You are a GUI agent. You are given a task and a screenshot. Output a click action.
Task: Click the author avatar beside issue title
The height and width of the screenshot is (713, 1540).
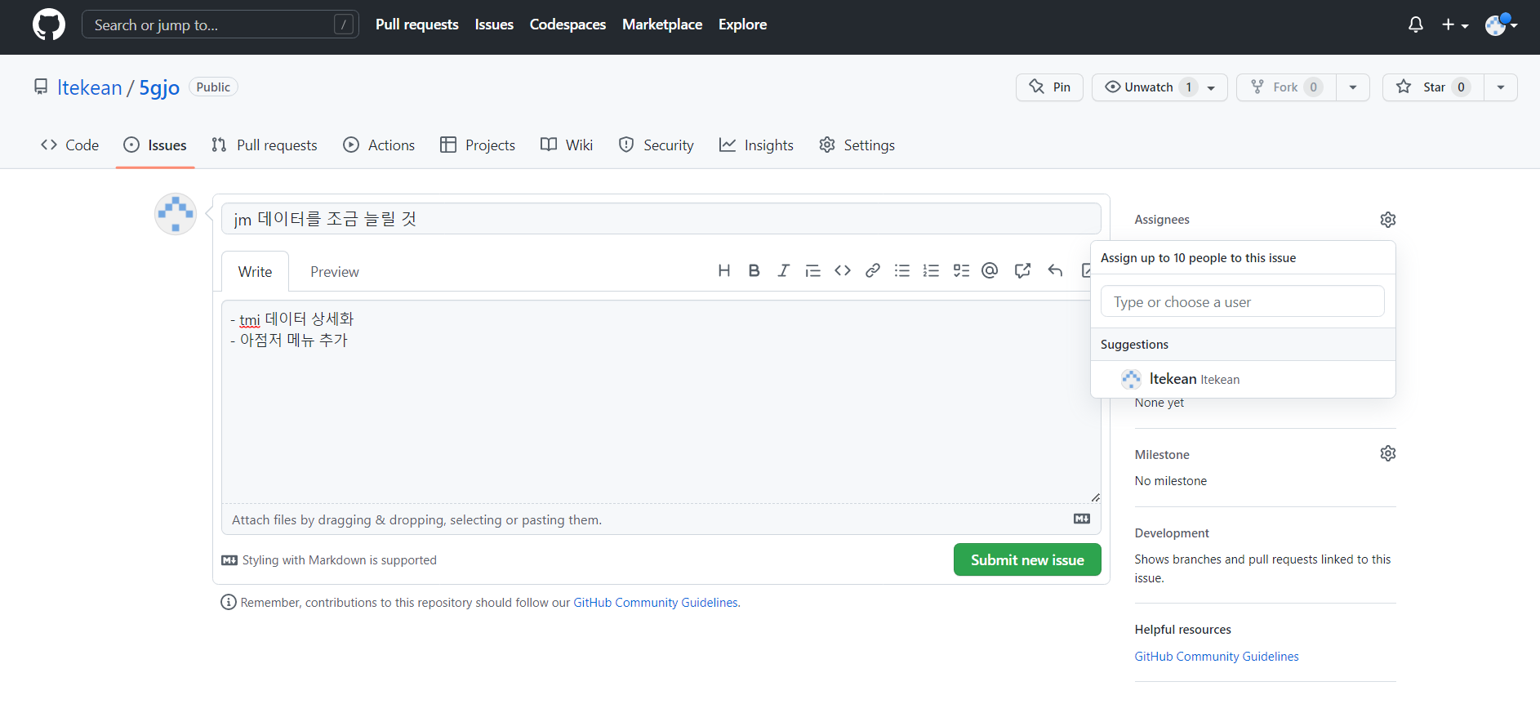[x=176, y=214]
